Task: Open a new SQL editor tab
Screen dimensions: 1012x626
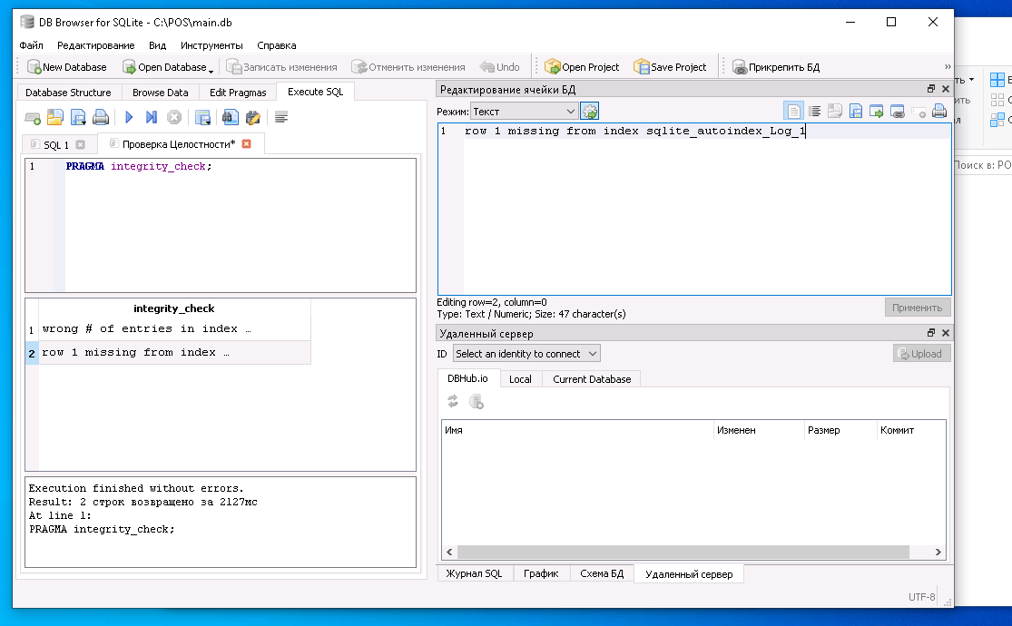Action: (x=32, y=117)
